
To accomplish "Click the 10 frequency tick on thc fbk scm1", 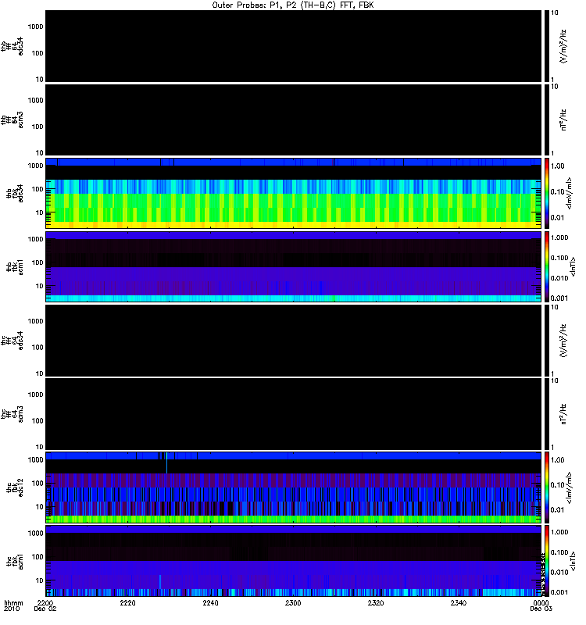I will (40, 580).
